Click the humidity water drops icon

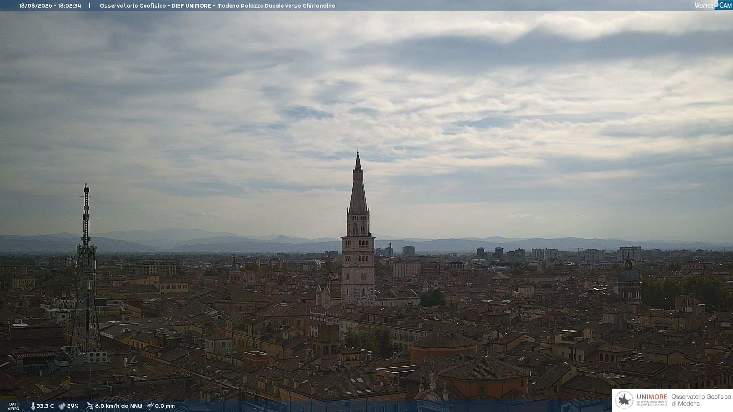click(62, 406)
